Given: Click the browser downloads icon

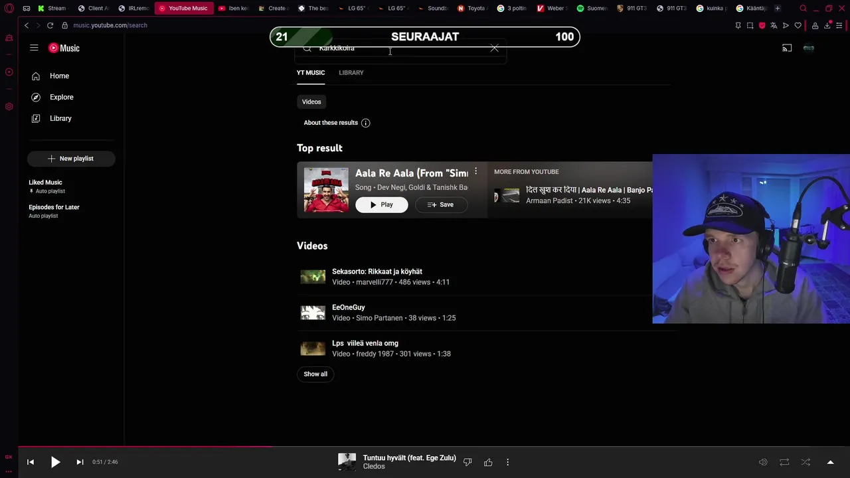Looking at the screenshot, I should 827,25.
